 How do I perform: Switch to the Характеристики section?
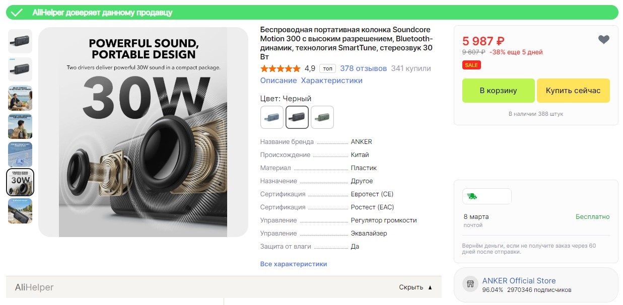pos(331,81)
